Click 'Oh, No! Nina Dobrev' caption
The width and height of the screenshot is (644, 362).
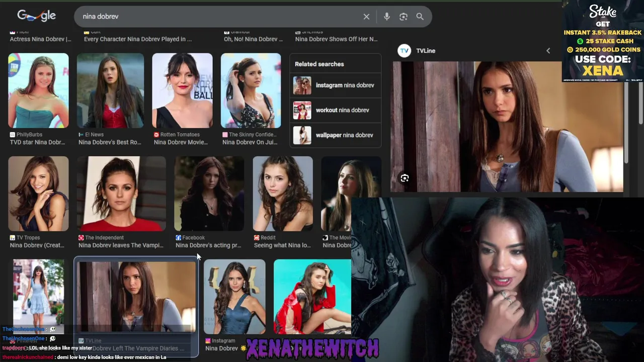tap(253, 39)
